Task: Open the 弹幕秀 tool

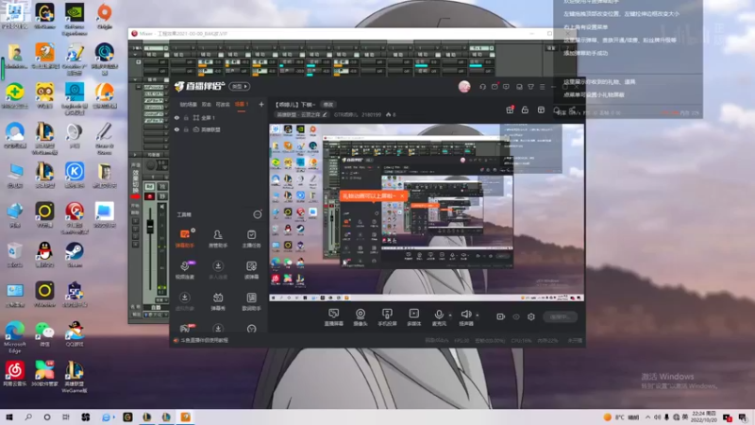Action: (x=218, y=301)
